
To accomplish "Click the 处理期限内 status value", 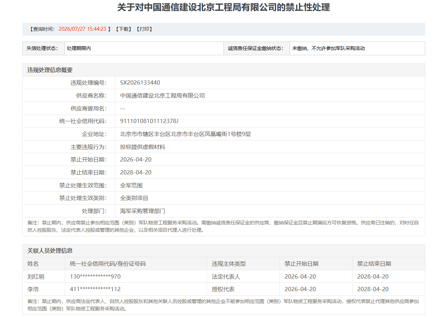I will 79,48.
